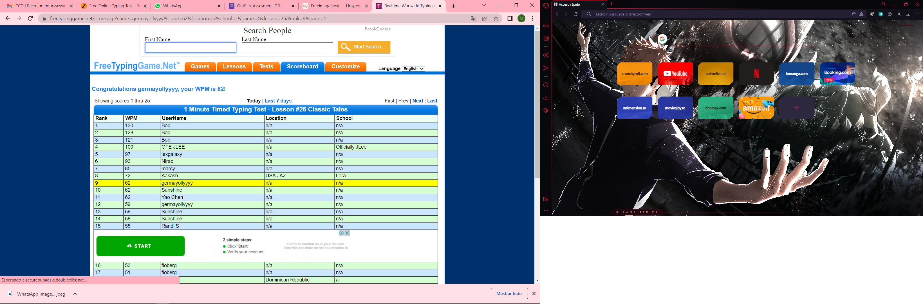Toggle Chrome side panel button
Viewport: 923px width, 304px height.
click(510, 19)
